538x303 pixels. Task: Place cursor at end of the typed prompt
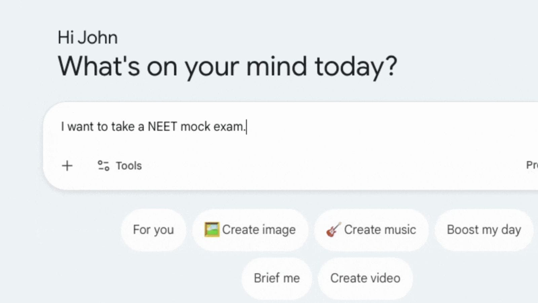click(247, 127)
